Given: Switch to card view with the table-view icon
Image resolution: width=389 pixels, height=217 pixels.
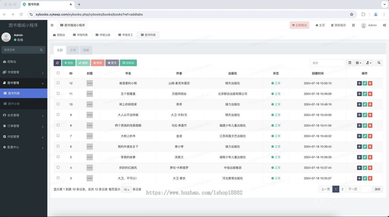Looking at the screenshot, I should point(349,63).
